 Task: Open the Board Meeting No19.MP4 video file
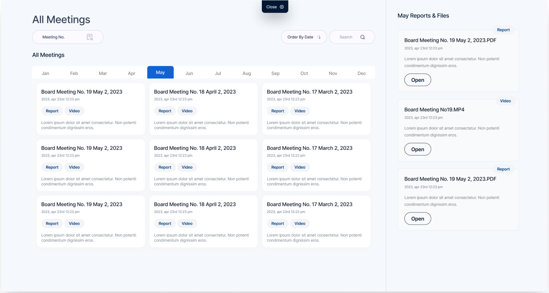click(417, 149)
